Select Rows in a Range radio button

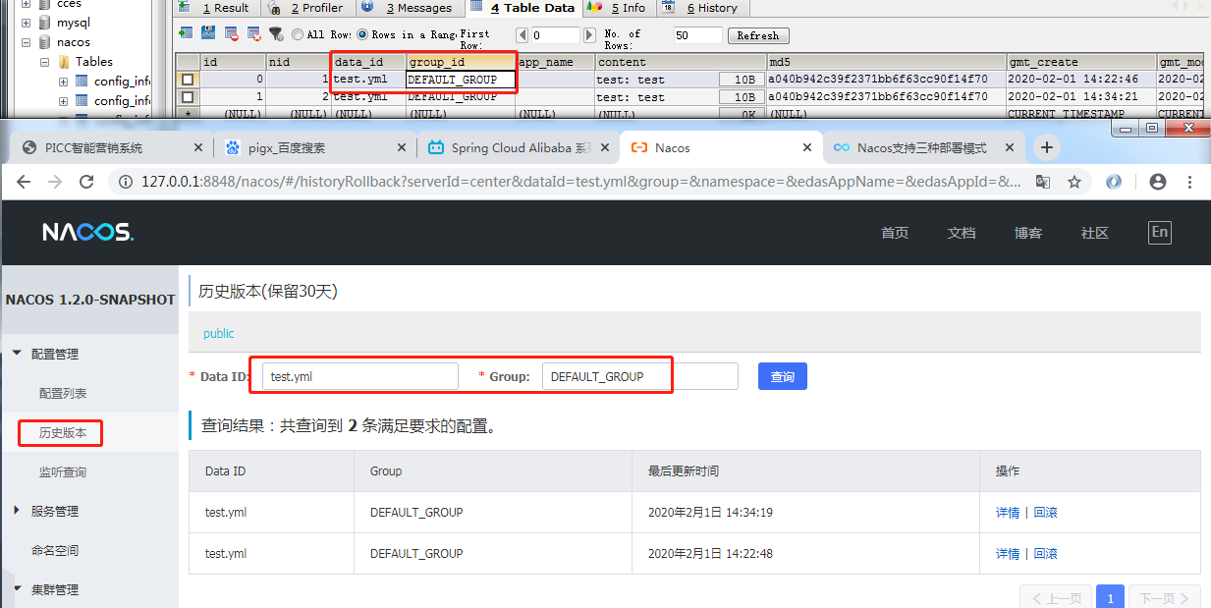[x=361, y=34]
